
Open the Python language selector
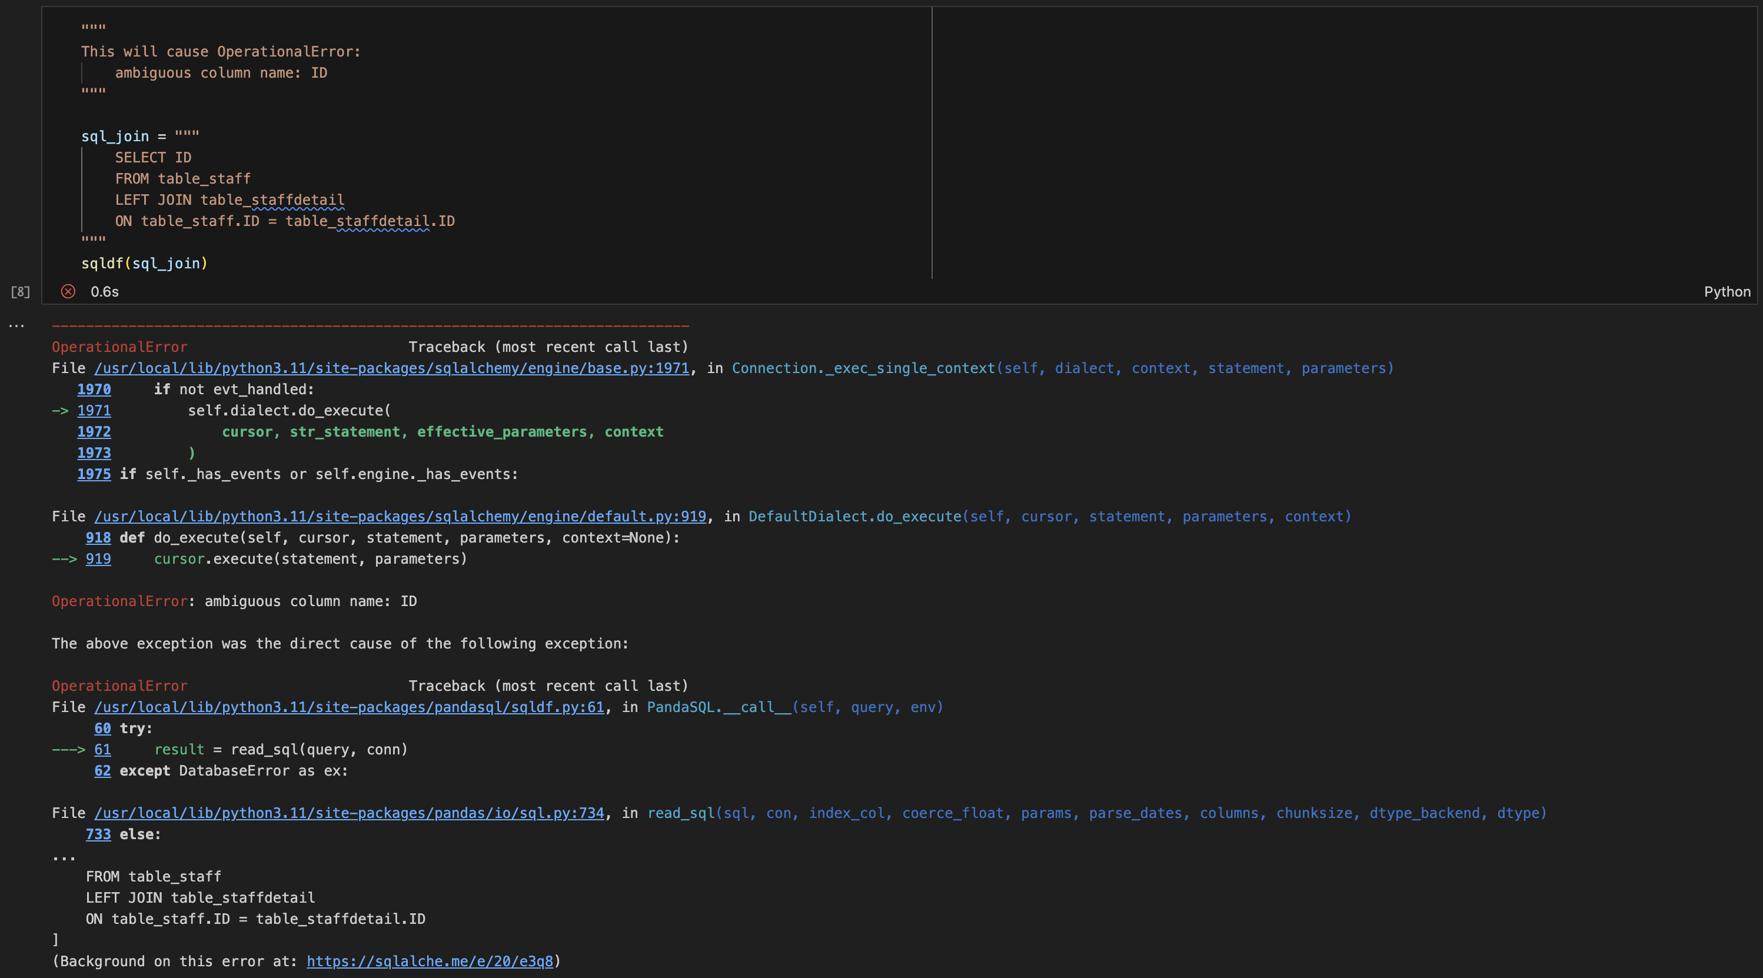[1727, 291]
